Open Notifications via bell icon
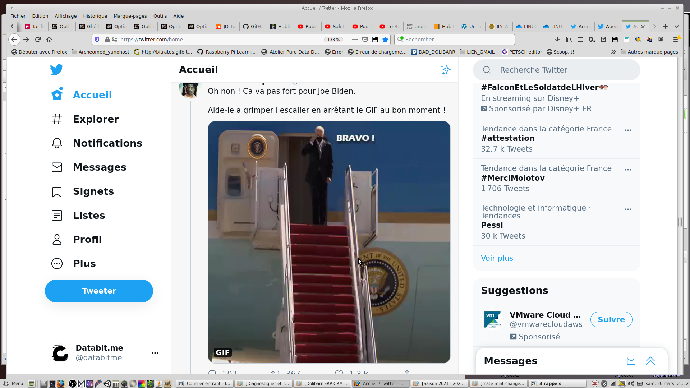The image size is (690, 388). coord(57,143)
